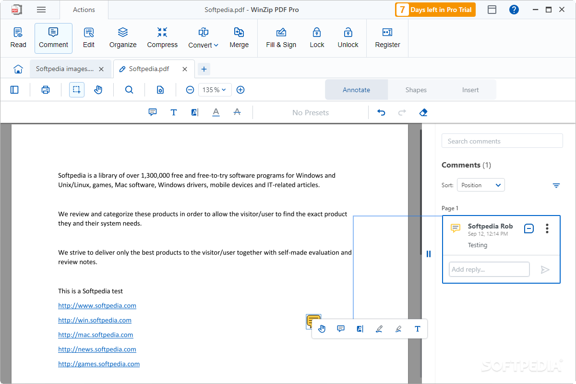Select the strikethrough text tool

click(237, 112)
